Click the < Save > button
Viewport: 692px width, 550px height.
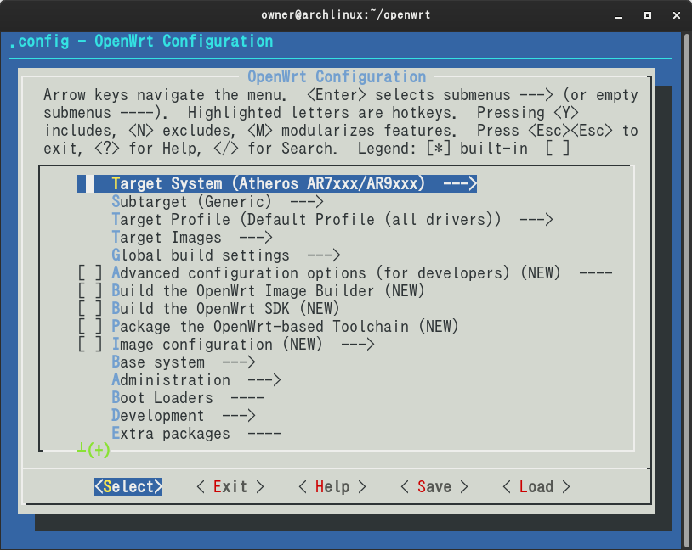(x=434, y=487)
